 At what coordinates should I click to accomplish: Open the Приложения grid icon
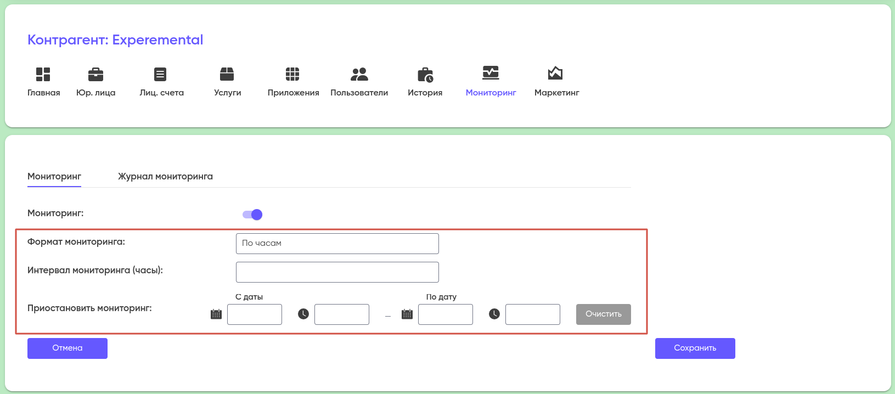(x=292, y=74)
